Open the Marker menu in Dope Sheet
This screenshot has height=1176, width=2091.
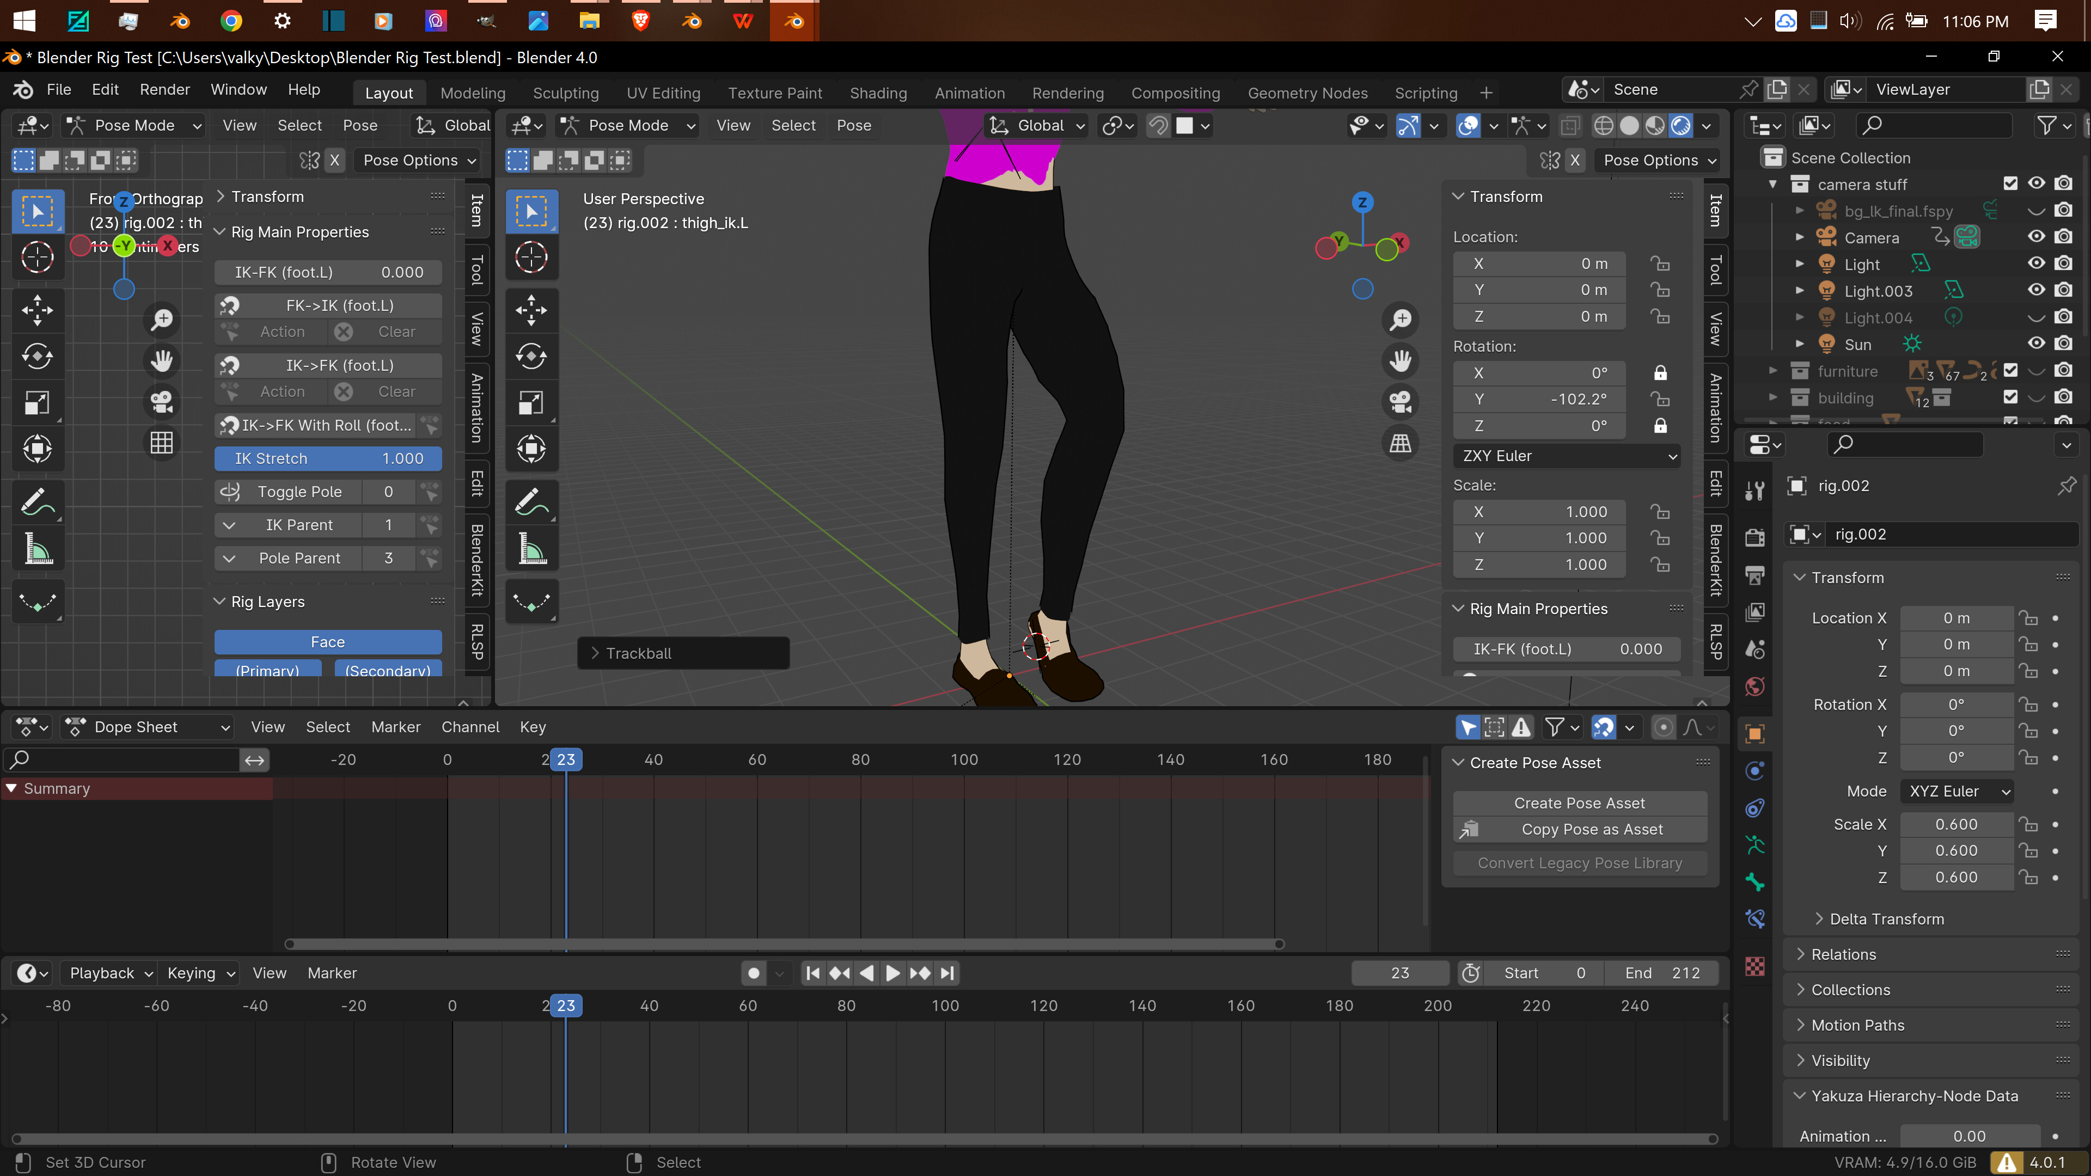coord(395,727)
